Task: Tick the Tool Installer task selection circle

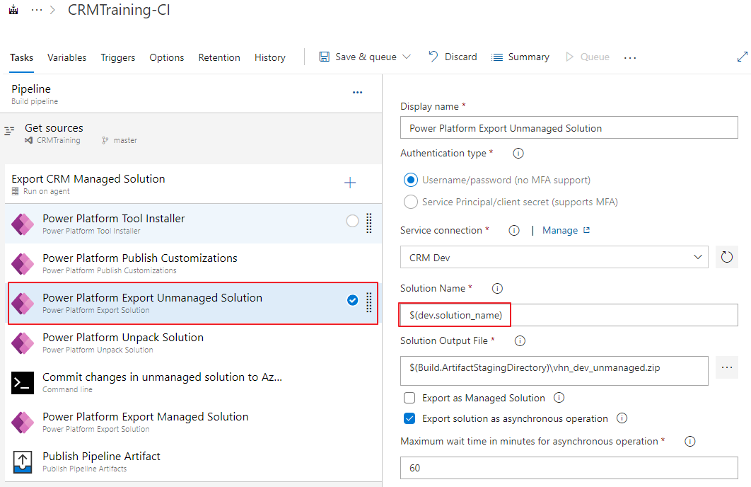Action: (x=352, y=220)
